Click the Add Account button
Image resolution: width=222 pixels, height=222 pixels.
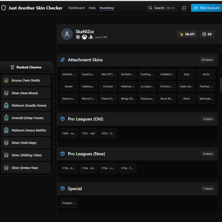(x=206, y=8)
